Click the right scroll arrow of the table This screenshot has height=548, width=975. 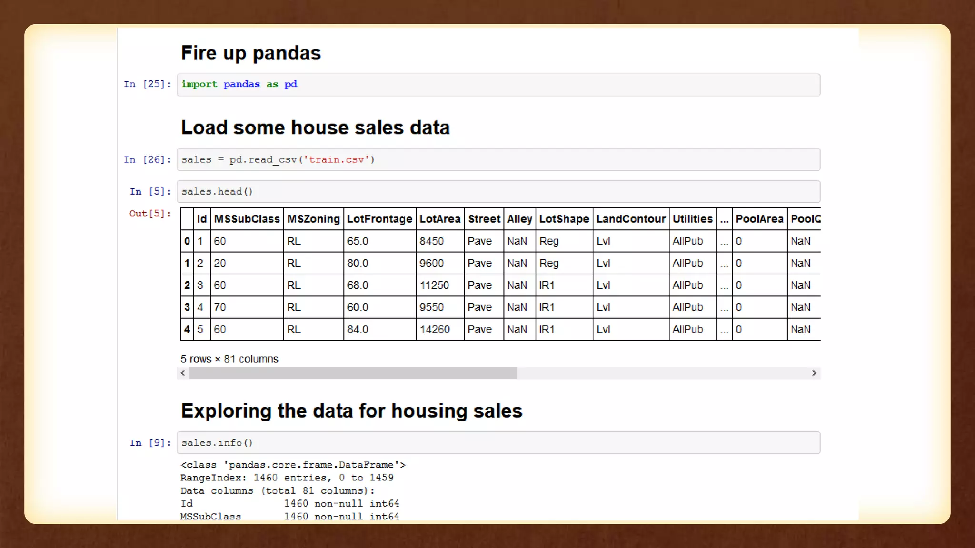pyautogui.click(x=814, y=373)
